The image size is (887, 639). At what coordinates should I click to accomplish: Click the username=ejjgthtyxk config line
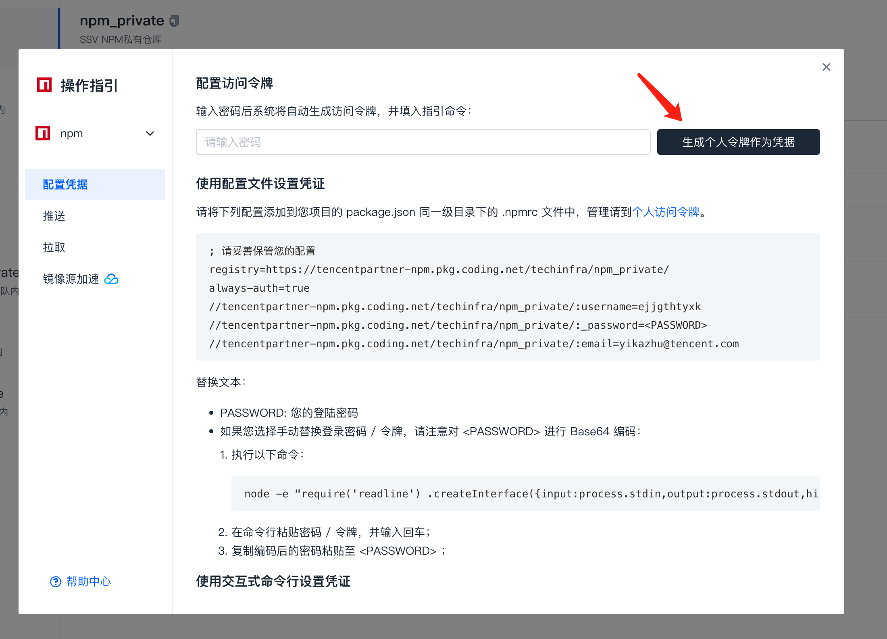[455, 307]
